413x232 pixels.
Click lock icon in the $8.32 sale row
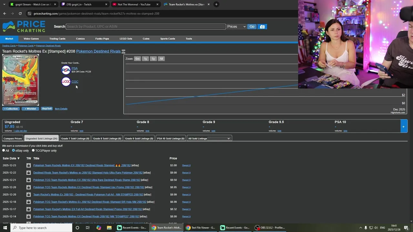(28, 209)
